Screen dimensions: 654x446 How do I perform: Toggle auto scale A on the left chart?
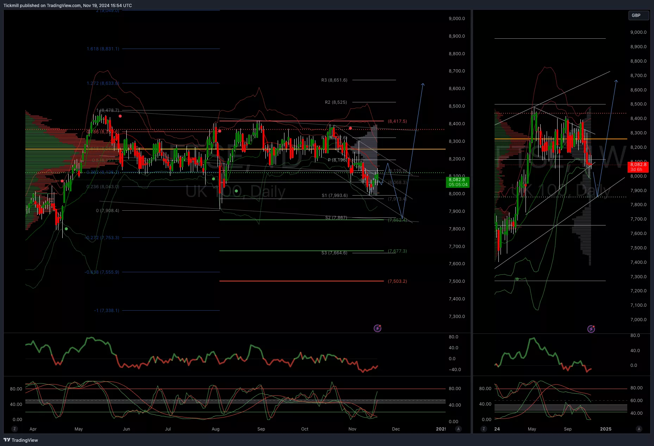pyautogui.click(x=458, y=429)
